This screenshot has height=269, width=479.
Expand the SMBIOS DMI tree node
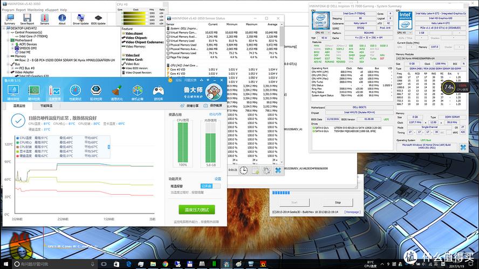12,48
